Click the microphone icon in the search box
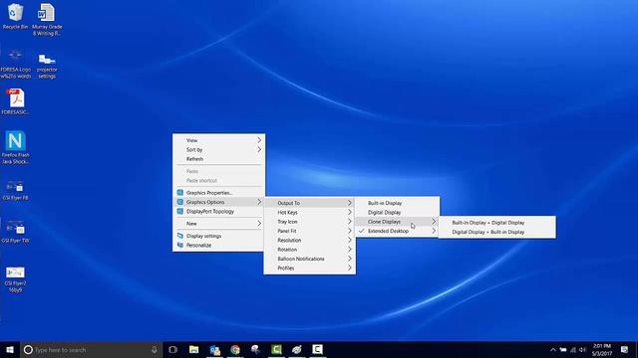 [x=155, y=349]
